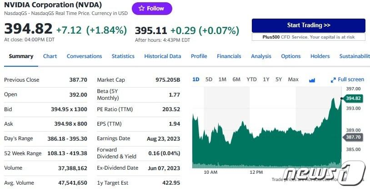Choose the 1M chart range
This screenshot has height=191, width=370.
tap(222, 79)
